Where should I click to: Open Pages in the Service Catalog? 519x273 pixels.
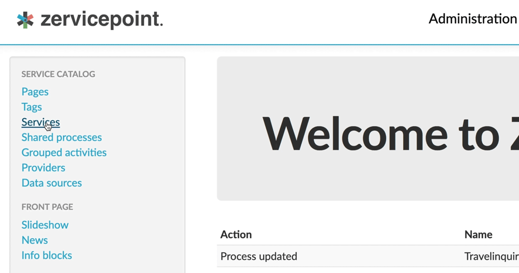click(35, 92)
